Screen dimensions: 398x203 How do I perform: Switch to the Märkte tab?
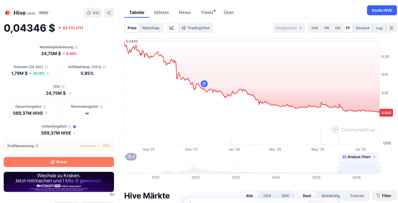tap(161, 12)
